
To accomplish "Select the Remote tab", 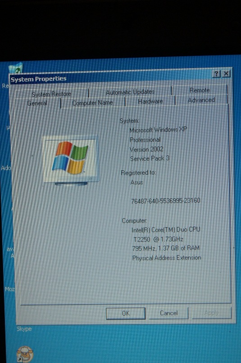I will coord(200,90).
